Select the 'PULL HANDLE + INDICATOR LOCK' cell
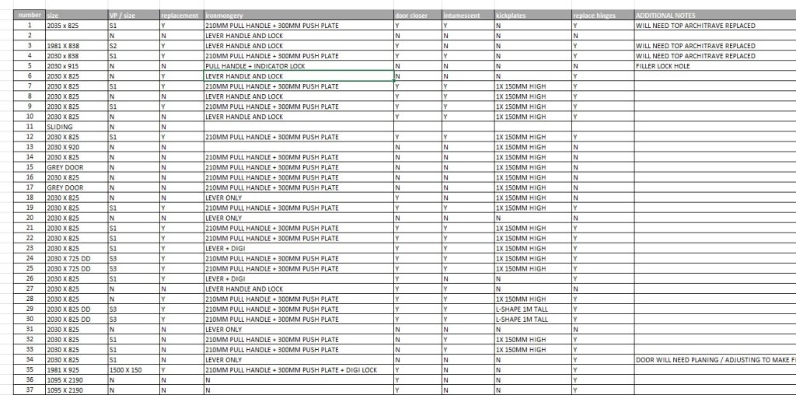 coord(298,66)
